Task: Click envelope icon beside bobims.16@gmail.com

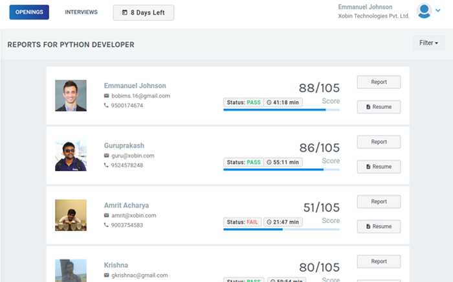Action: pyautogui.click(x=106, y=96)
